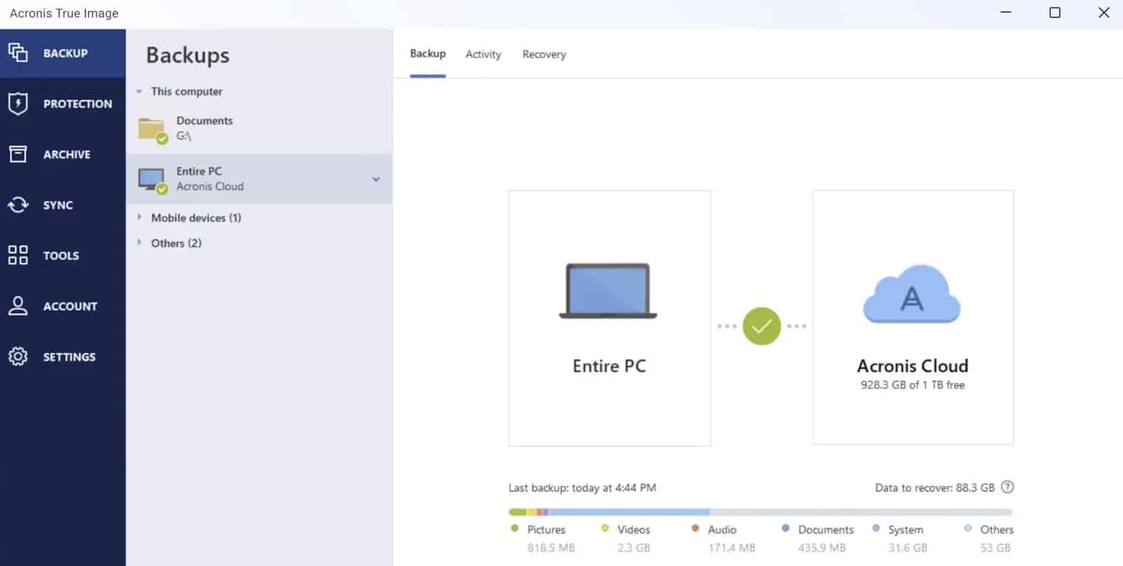This screenshot has height=566, width=1123.
Task: Click the "Last backup: today at 4:44 PM" text
Action: [x=582, y=488]
